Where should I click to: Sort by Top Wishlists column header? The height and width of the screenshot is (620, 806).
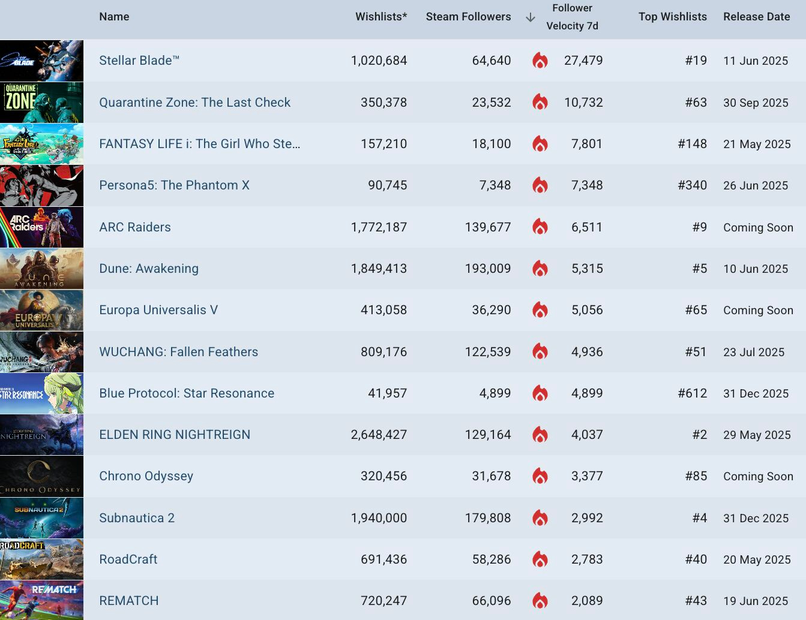click(673, 17)
